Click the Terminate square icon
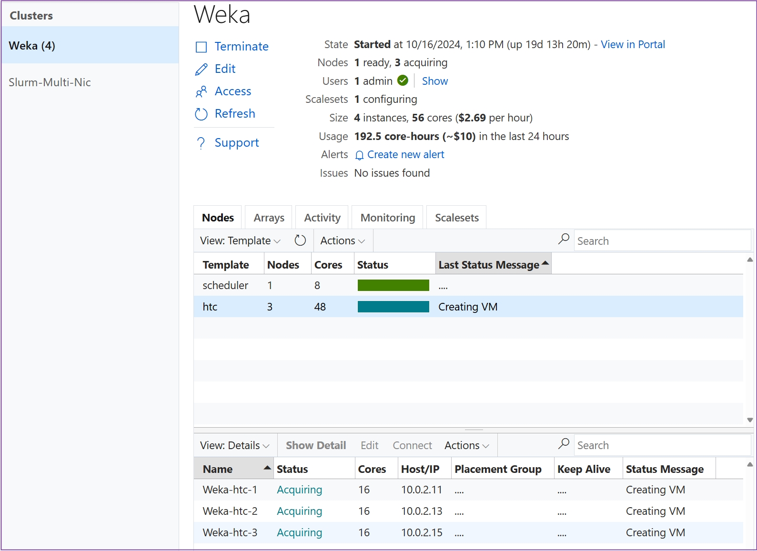The width and height of the screenshot is (757, 551). point(202,47)
